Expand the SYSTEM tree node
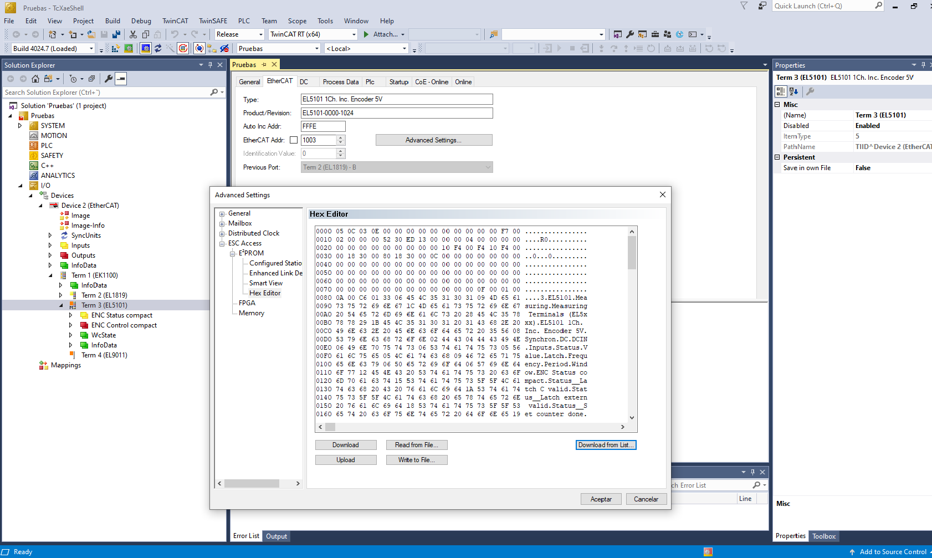 pyautogui.click(x=20, y=126)
